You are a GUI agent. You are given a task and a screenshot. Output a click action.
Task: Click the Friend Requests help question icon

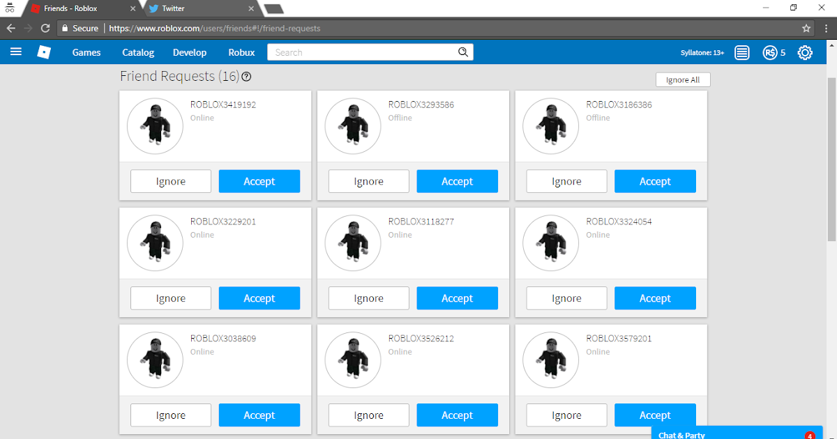click(x=246, y=77)
